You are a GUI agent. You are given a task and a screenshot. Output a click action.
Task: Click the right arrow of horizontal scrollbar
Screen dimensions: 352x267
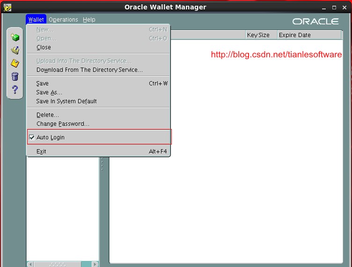(x=95, y=264)
